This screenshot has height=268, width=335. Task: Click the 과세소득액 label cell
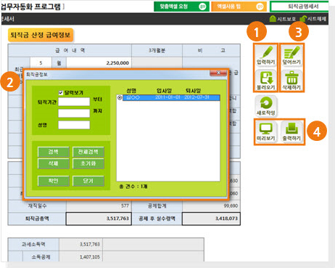click(33, 244)
